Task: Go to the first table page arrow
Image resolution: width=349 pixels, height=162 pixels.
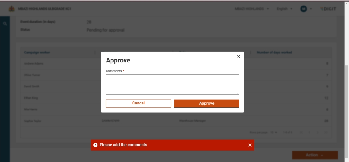Action: pos(301,133)
